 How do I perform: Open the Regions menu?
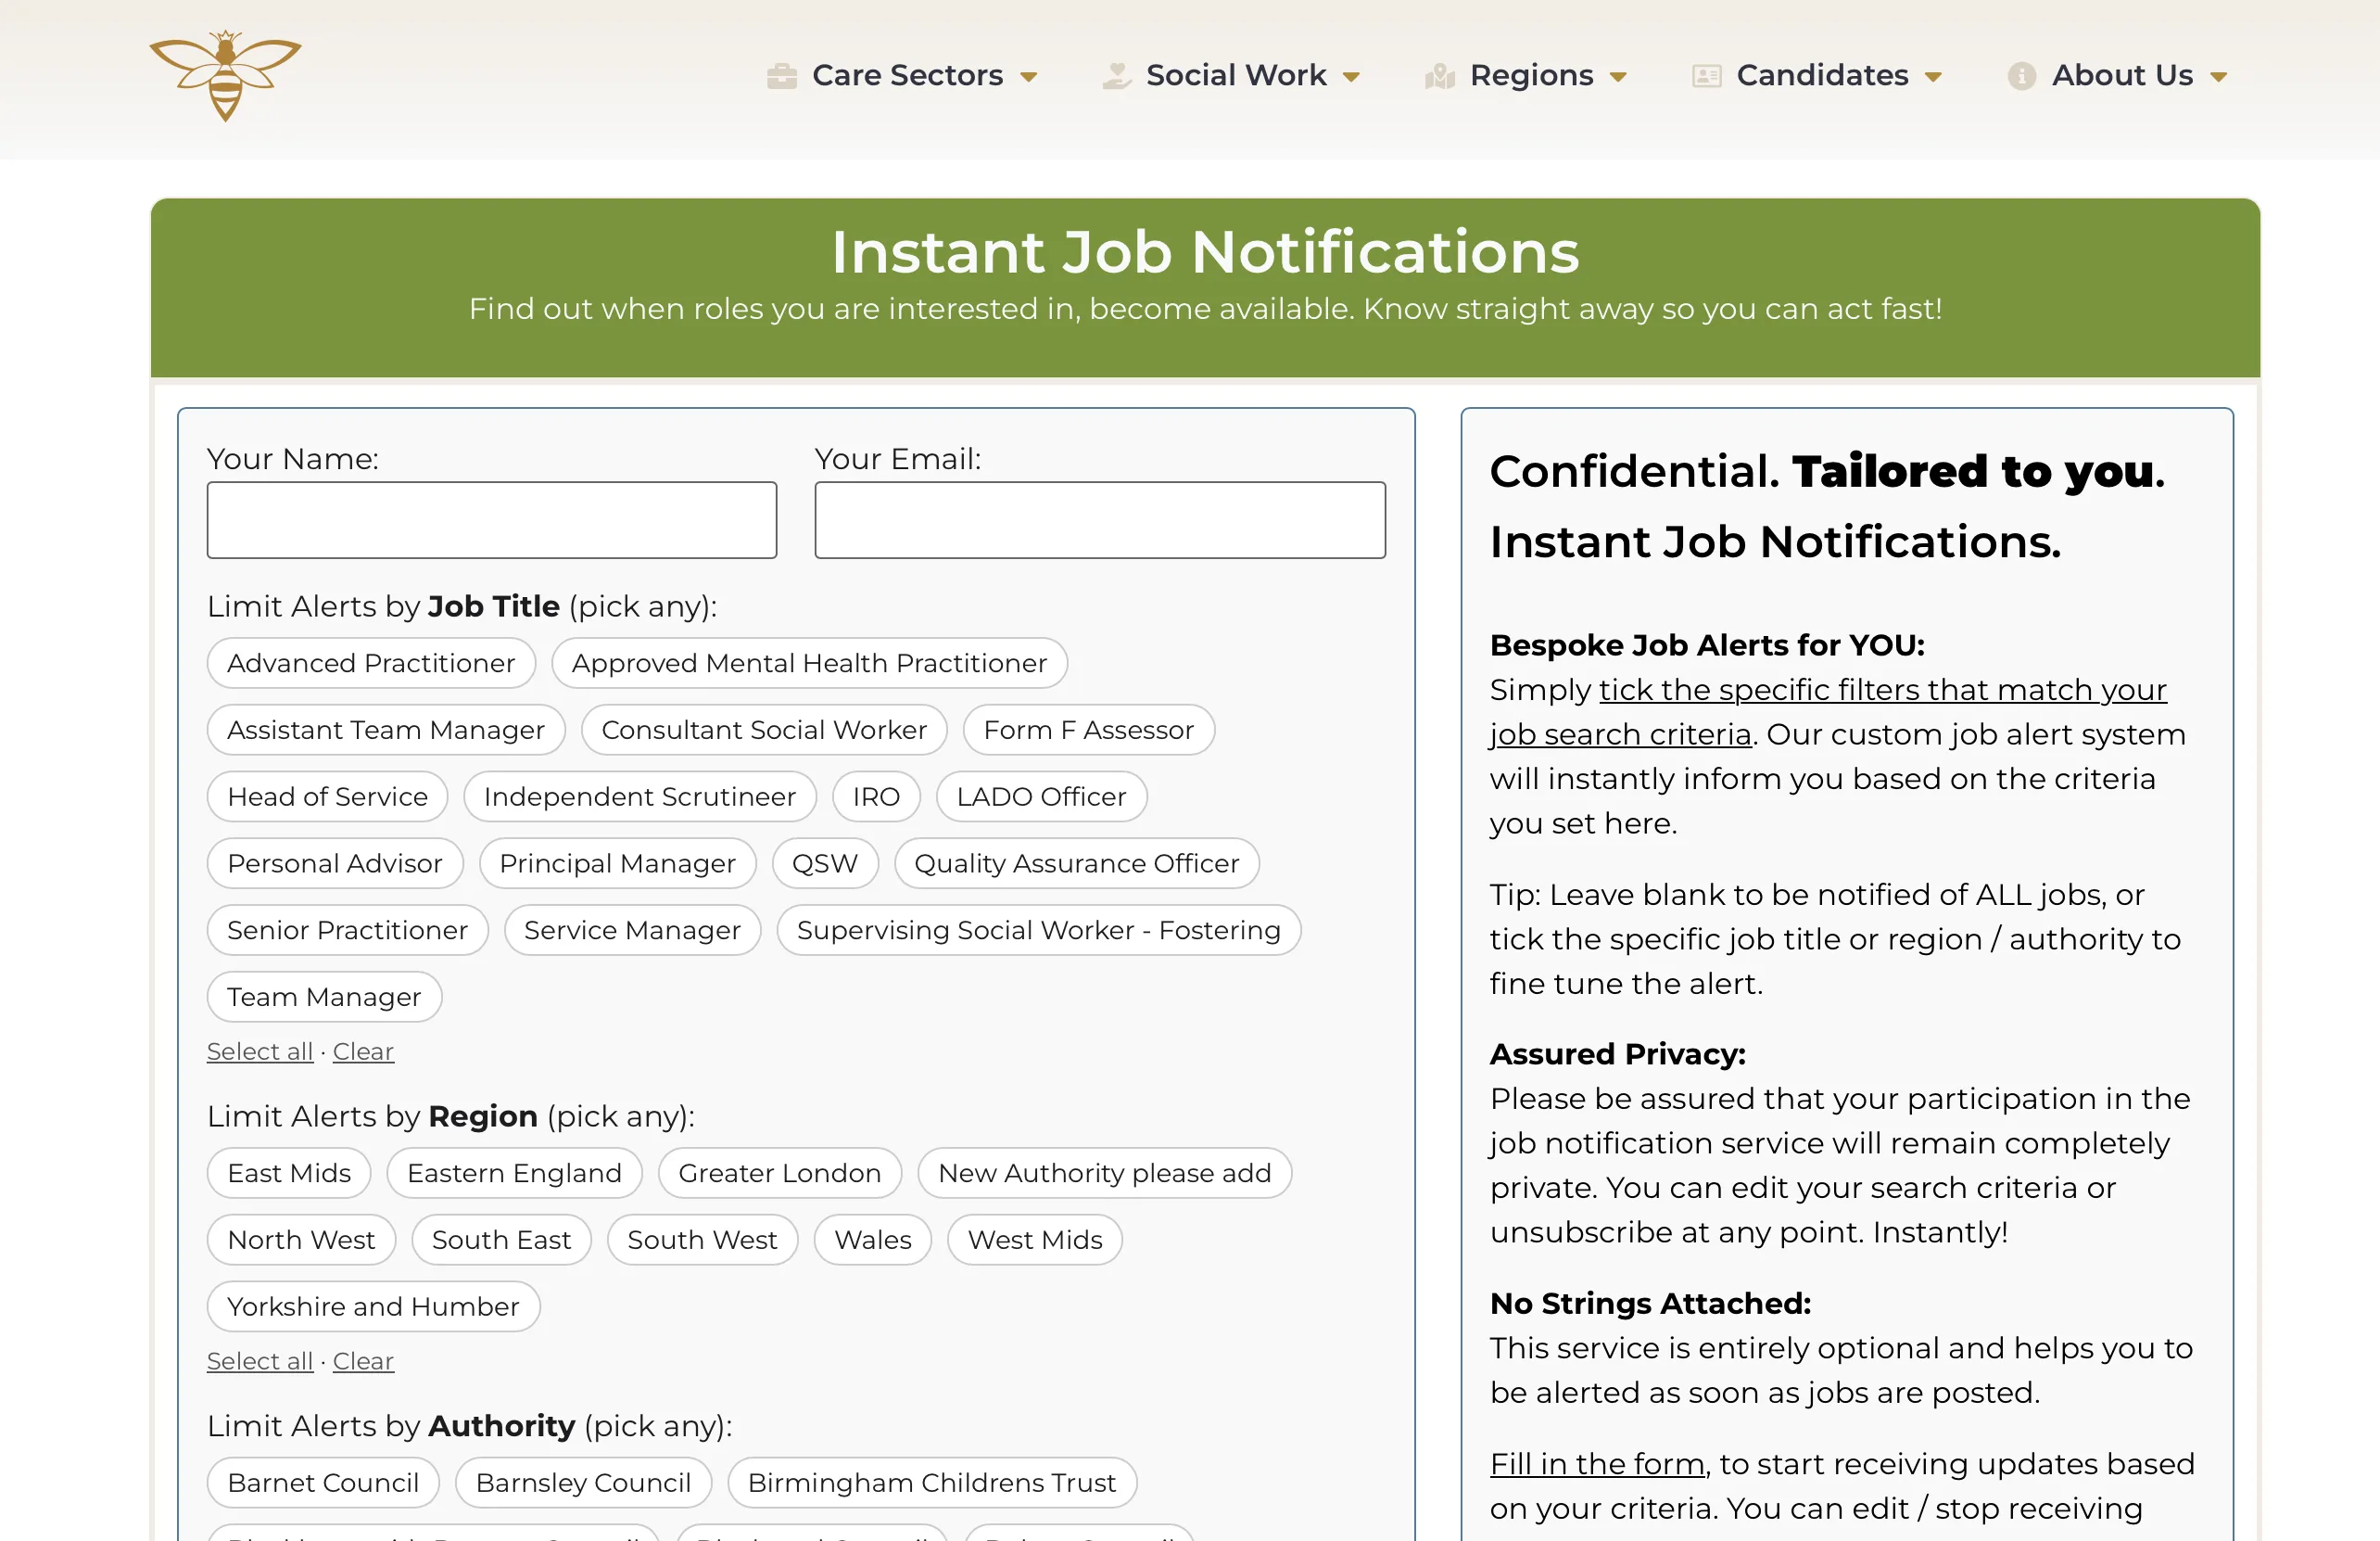[x=1531, y=75]
